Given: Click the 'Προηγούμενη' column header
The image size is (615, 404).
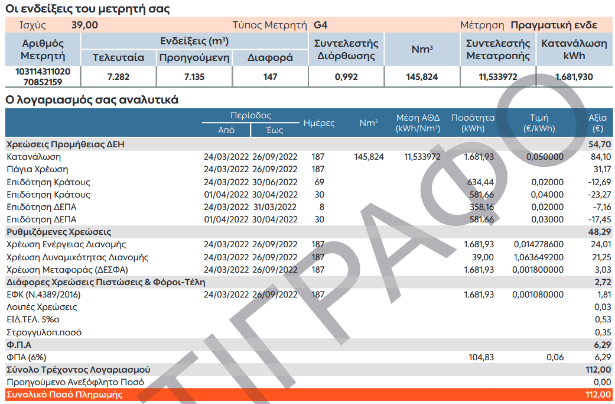Looking at the screenshot, I should 194,58.
